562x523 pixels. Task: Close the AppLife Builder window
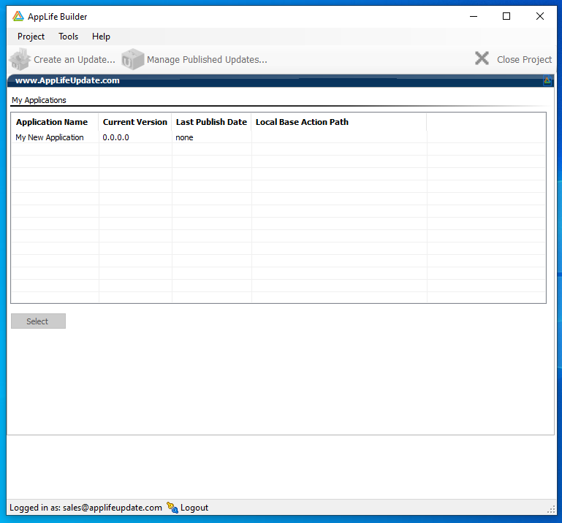point(540,17)
